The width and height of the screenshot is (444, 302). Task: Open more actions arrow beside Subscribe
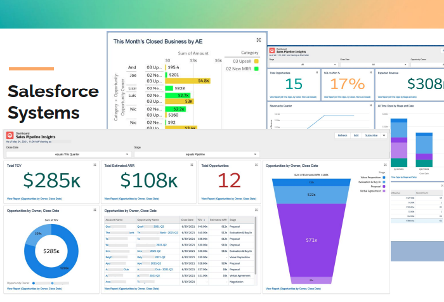[x=384, y=135]
